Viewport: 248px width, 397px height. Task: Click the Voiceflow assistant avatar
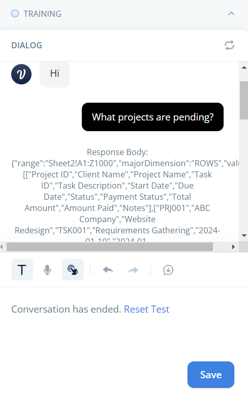pos(21,74)
